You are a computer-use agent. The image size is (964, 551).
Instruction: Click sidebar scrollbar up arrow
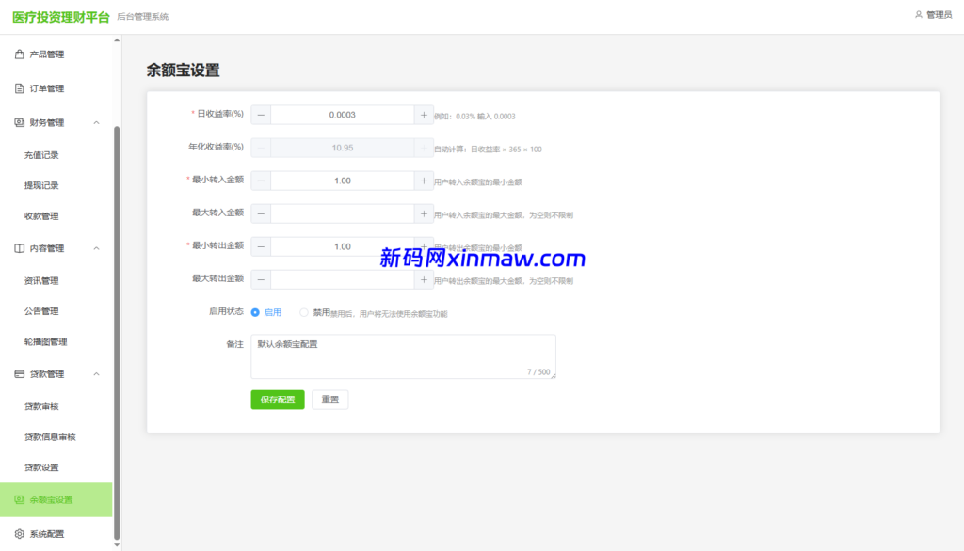coord(117,40)
